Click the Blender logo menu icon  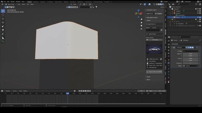[x=2, y=2]
